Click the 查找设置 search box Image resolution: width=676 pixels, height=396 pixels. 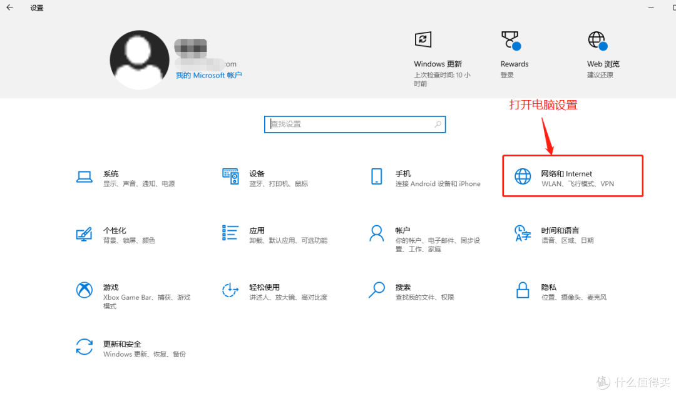click(355, 124)
